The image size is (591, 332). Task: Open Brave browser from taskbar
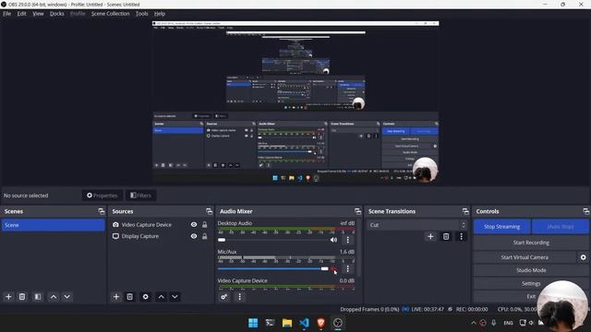pyautogui.click(x=321, y=323)
